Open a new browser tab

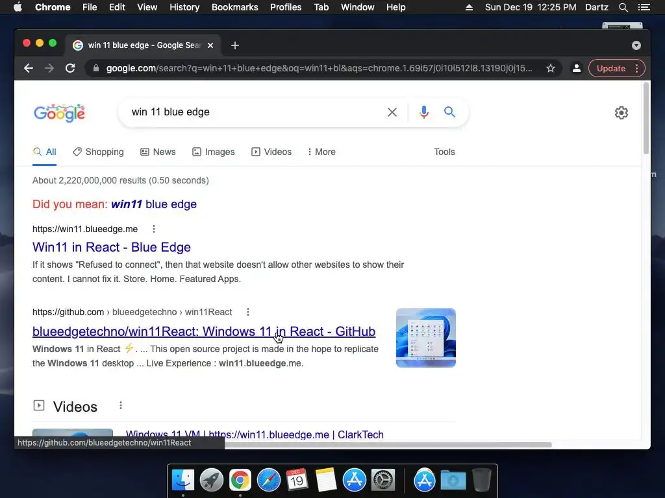click(x=235, y=45)
